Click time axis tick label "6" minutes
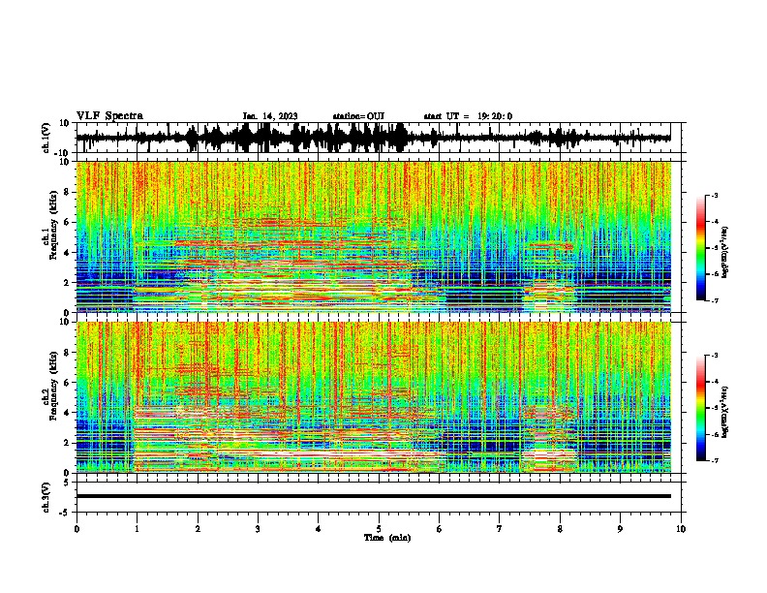The image size is (767, 593). click(x=440, y=529)
